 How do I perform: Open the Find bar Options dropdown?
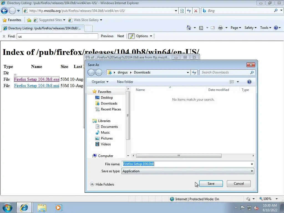pos(144,36)
